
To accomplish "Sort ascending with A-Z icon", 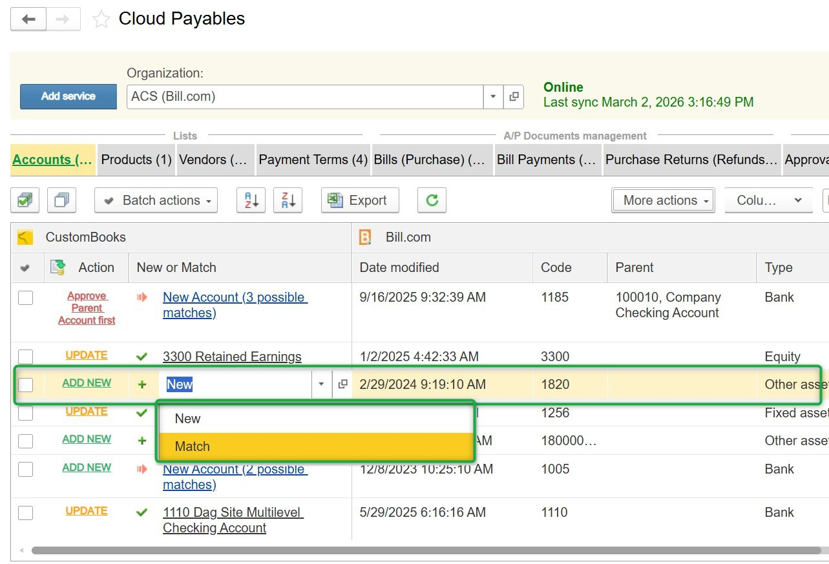I will 251,200.
